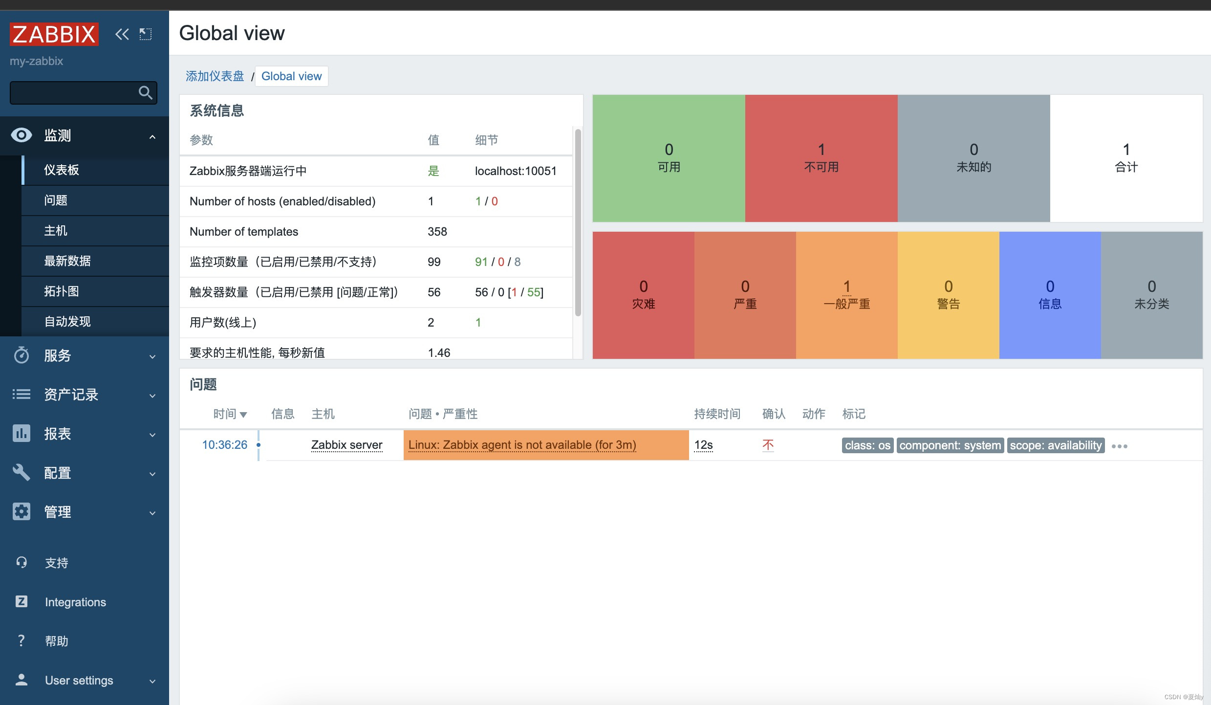Open the 仪表板 menu item
Screen dimensions: 1211x705
click(95, 170)
